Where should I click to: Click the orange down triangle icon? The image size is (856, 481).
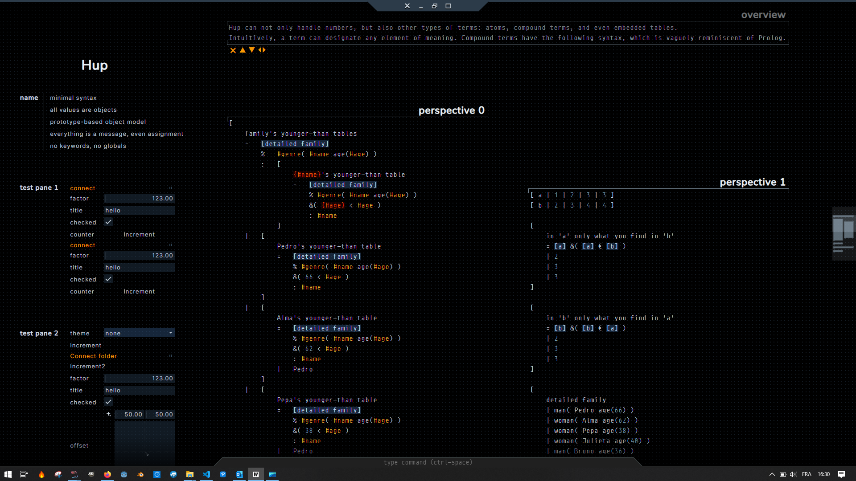pos(252,50)
